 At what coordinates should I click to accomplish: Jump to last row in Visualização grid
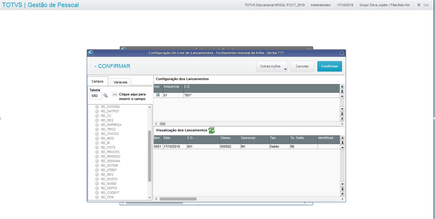pyautogui.click(x=342, y=194)
